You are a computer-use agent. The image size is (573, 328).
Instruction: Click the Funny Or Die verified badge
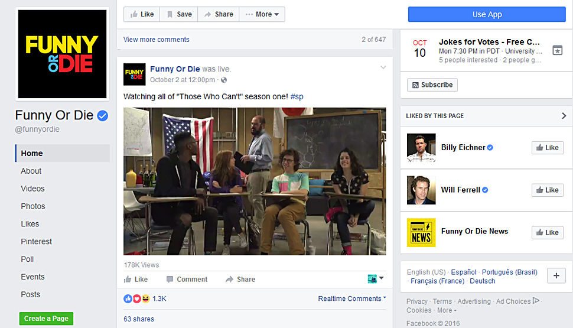pos(103,116)
